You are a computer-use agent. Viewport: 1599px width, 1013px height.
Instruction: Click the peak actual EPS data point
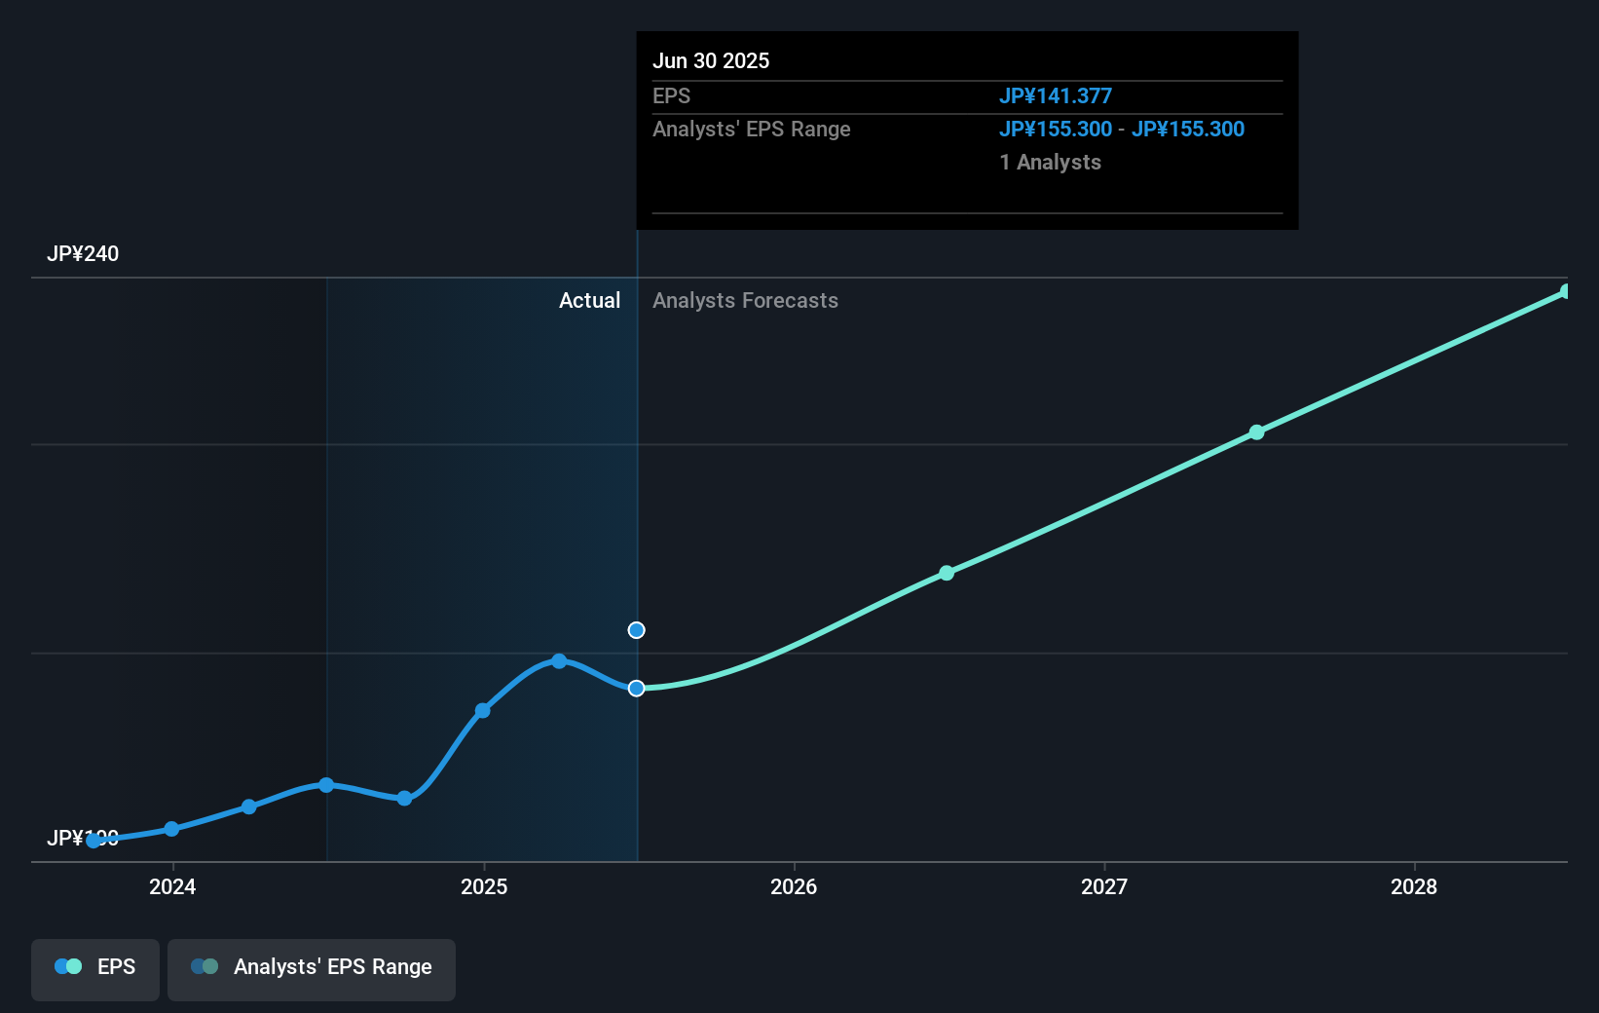[557, 661]
